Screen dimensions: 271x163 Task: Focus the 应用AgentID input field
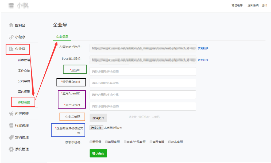pyautogui.click(x=143, y=95)
